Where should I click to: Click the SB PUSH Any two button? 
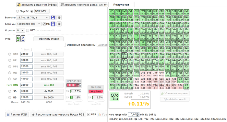coord(96,91)
